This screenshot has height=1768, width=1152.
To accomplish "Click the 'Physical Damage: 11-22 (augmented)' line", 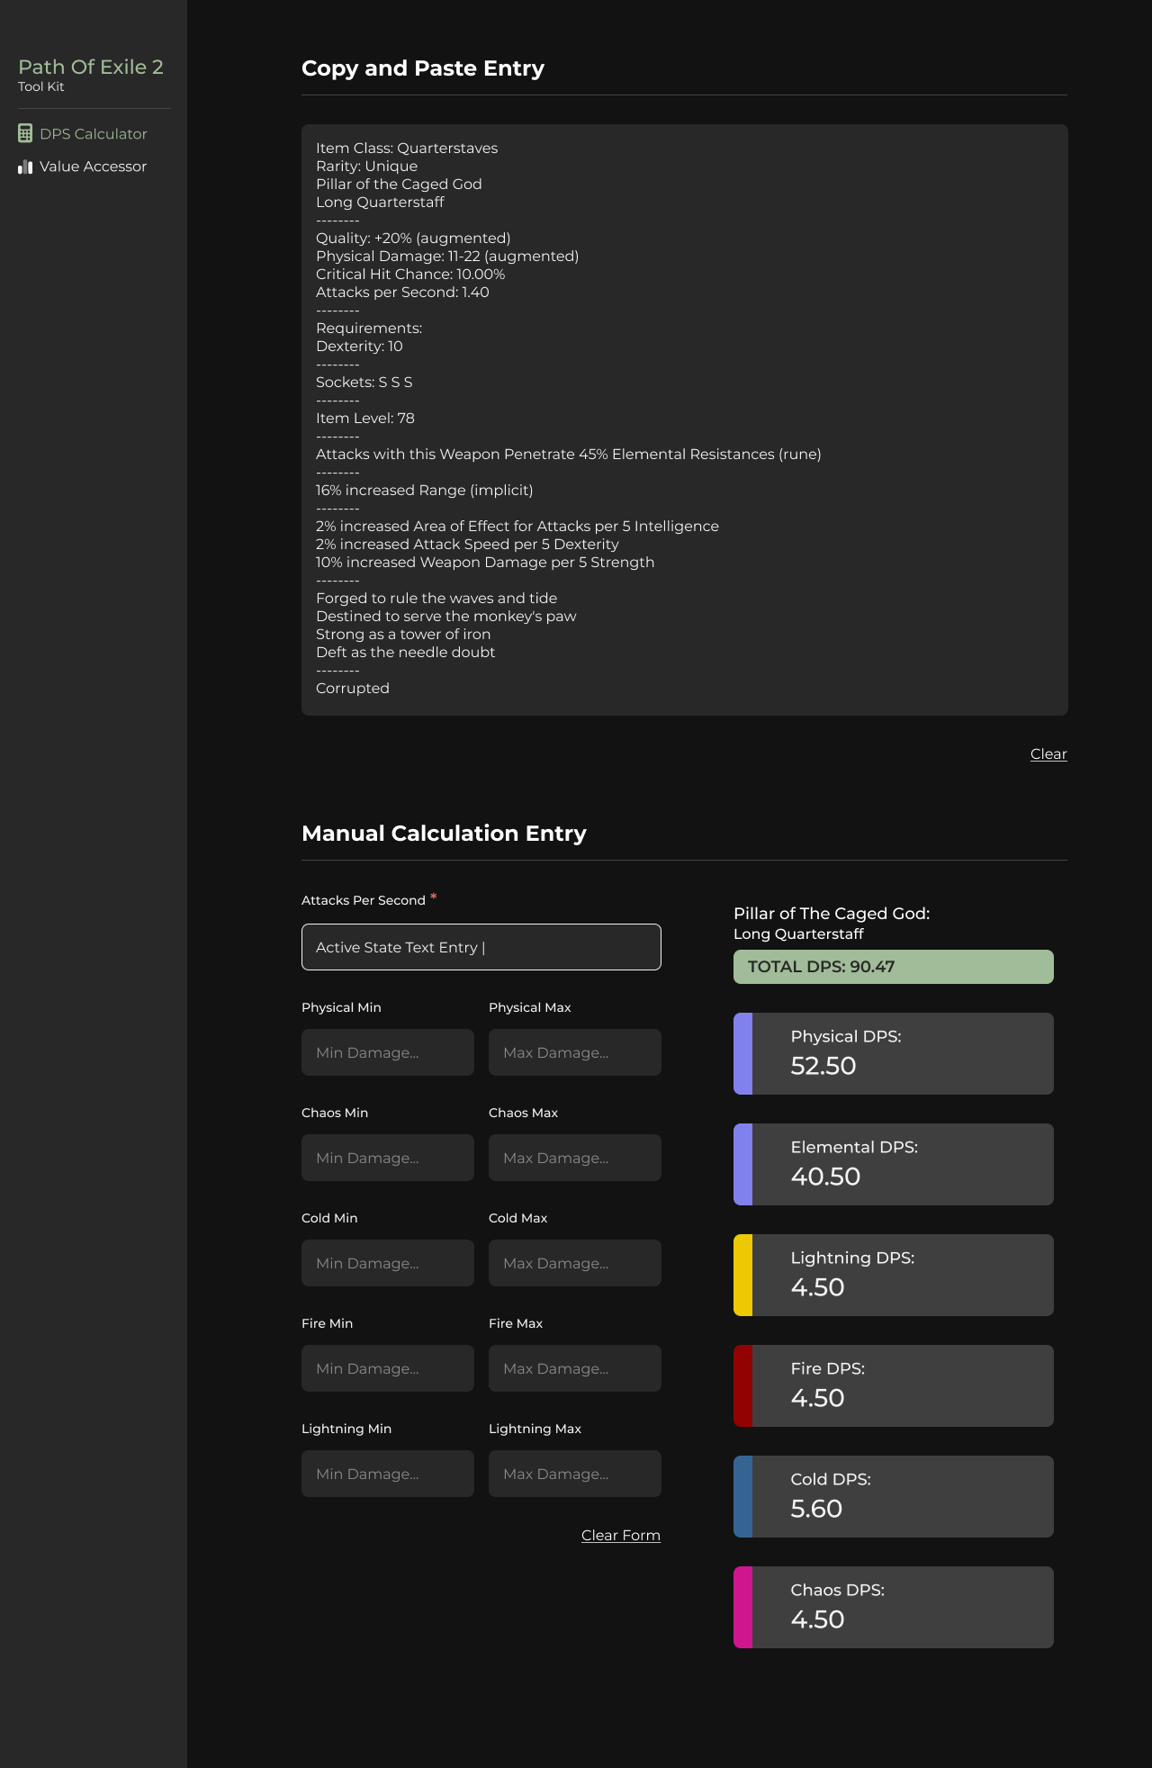I will tap(447, 256).
